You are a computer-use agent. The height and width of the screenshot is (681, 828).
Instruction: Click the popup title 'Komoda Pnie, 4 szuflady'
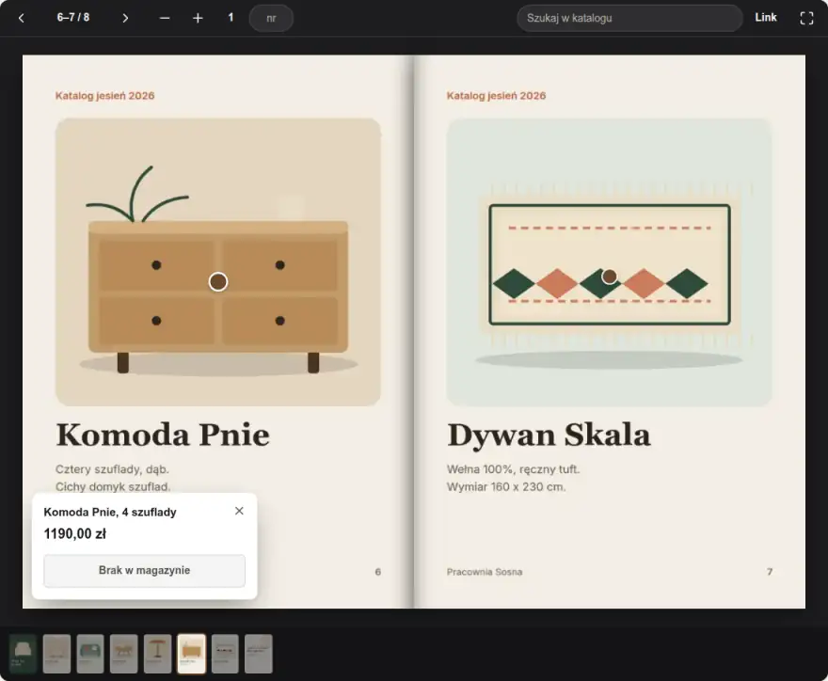110,512
